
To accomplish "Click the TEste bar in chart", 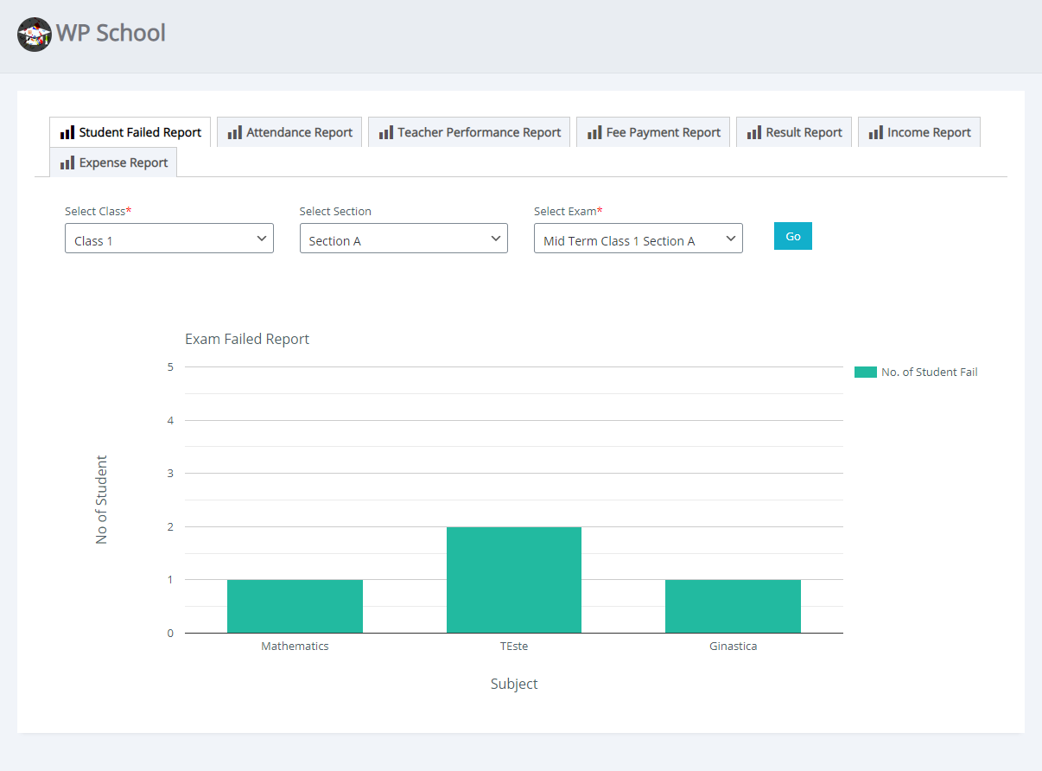I will pyautogui.click(x=514, y=579).
